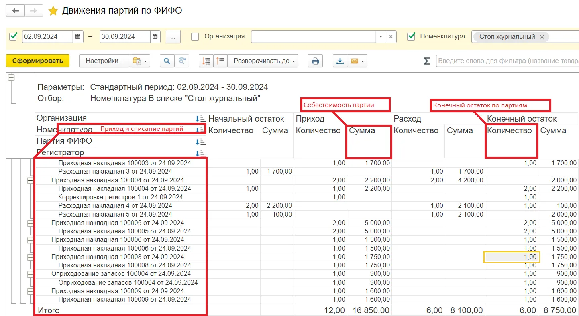579x316 pixels.
Task: Click the highlighted 1,00 cell of накладная 100008
Action: tap(512, 257)
